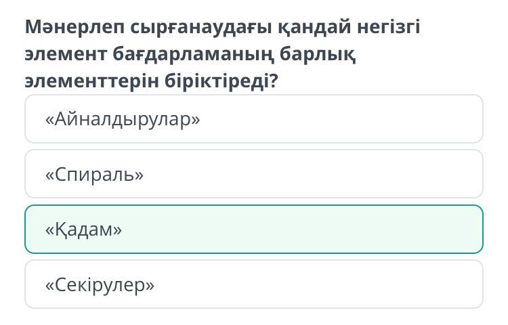Select the «Секірулер» answer option

[x=253, y=285]
